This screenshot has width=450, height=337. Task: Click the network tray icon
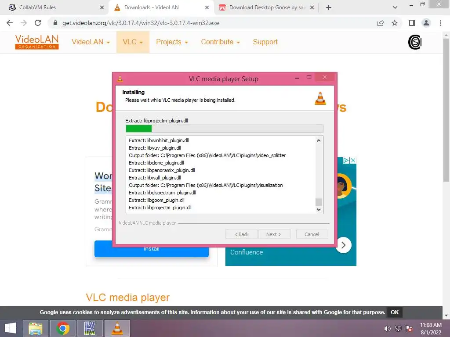[398, 329]
